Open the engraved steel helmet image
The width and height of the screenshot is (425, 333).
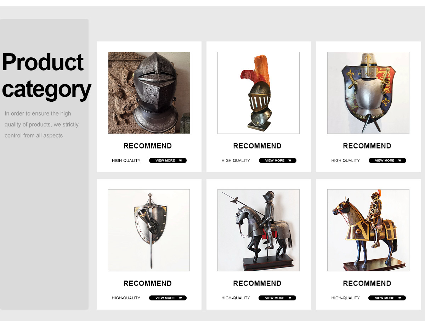149,93
